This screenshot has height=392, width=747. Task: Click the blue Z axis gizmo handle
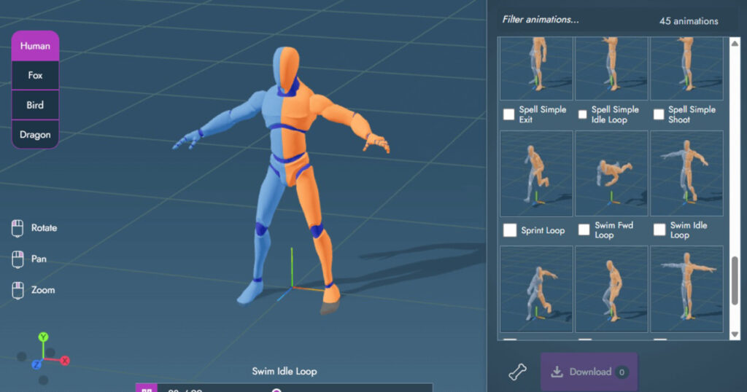tap(36, 365)
